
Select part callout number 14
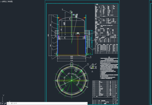click(91, 57)
